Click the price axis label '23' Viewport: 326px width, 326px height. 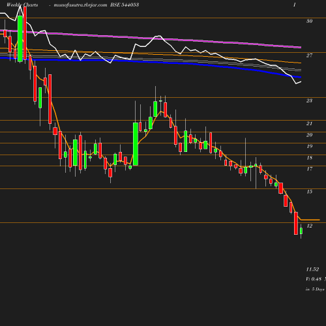310,100
